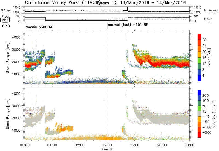Viewport: 219px width, 151px height.
Task: Click the 'N.Search' legend label
Action: [x=211, y=10]
